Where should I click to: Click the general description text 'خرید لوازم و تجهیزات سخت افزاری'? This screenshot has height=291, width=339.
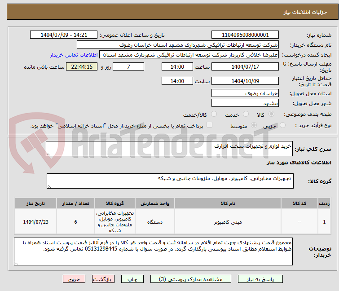[253, 146]
